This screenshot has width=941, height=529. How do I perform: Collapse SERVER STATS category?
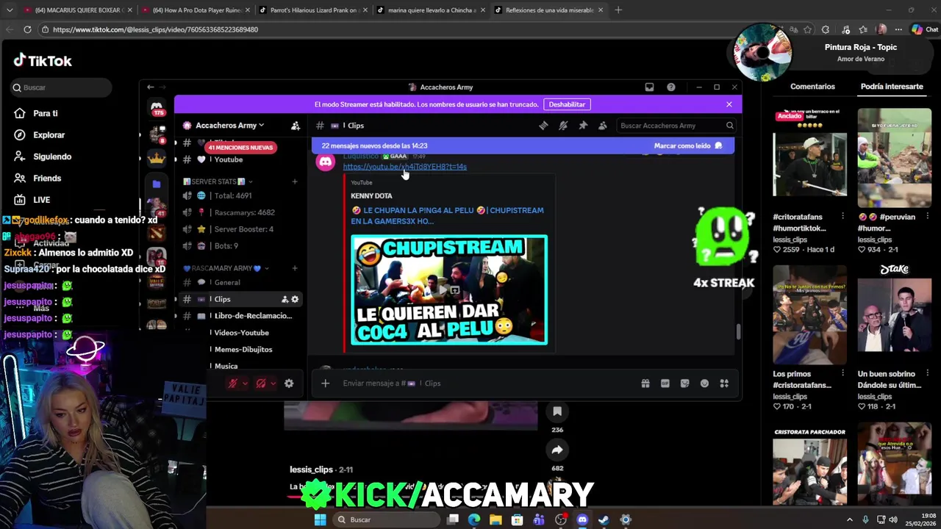pos(218,181)
